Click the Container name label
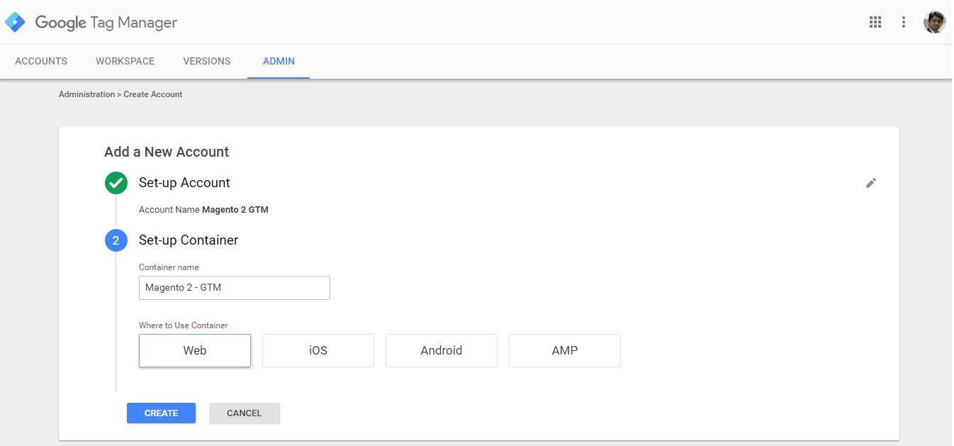This screenshot has width=954, height=446. [169, 267]
